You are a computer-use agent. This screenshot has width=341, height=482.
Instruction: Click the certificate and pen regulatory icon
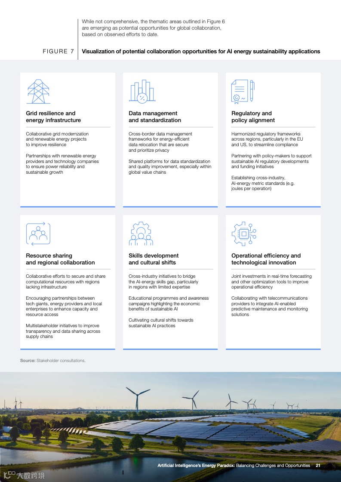click(243, 92)
